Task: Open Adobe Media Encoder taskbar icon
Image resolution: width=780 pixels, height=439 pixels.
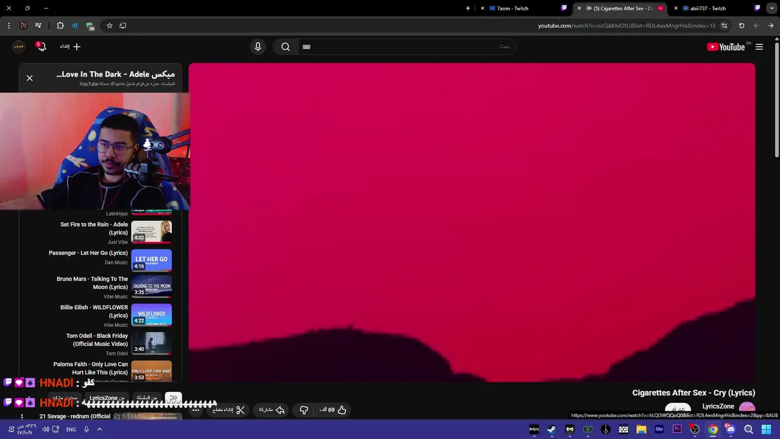Action: click(x=659, y=429)
